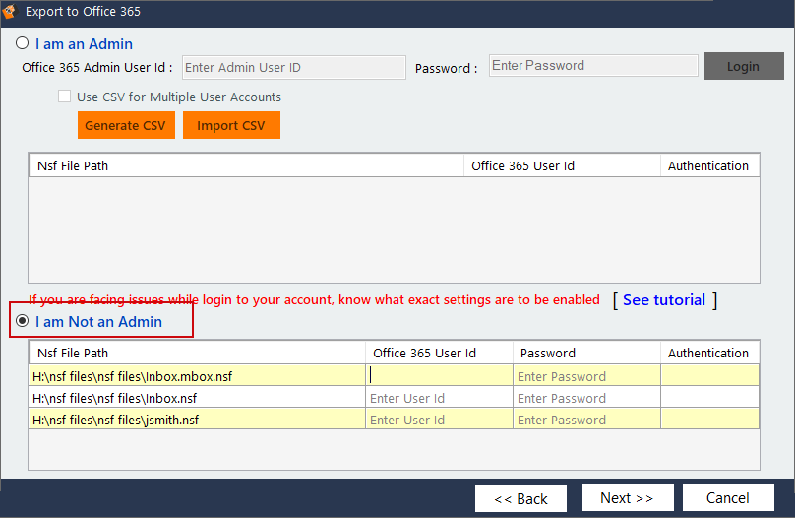Enable Use CSV for Multiple User Accounts
The image size is (795, 518).
64,97
